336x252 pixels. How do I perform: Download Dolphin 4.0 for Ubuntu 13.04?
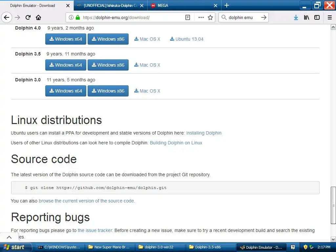[187, 39]
